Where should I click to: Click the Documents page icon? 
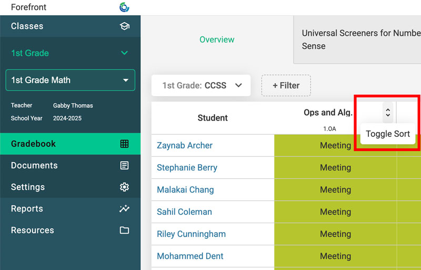pos(124,165)
